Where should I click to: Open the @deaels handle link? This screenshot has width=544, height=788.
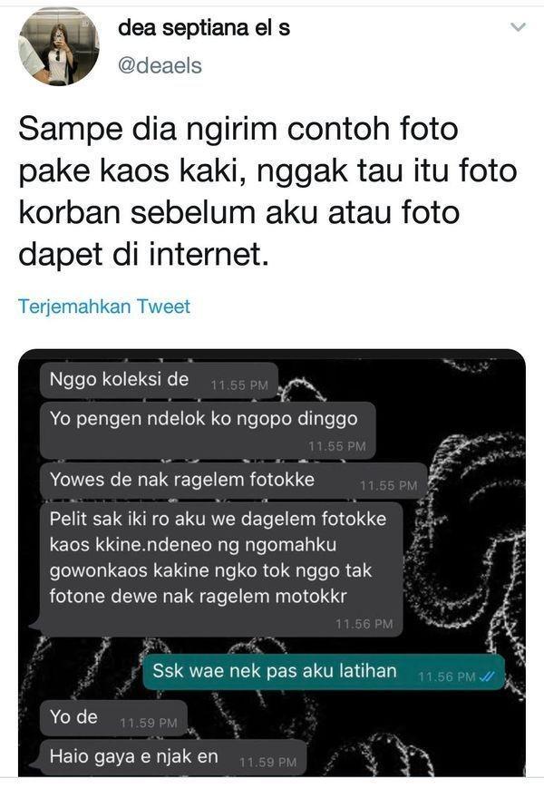[160, 66]
